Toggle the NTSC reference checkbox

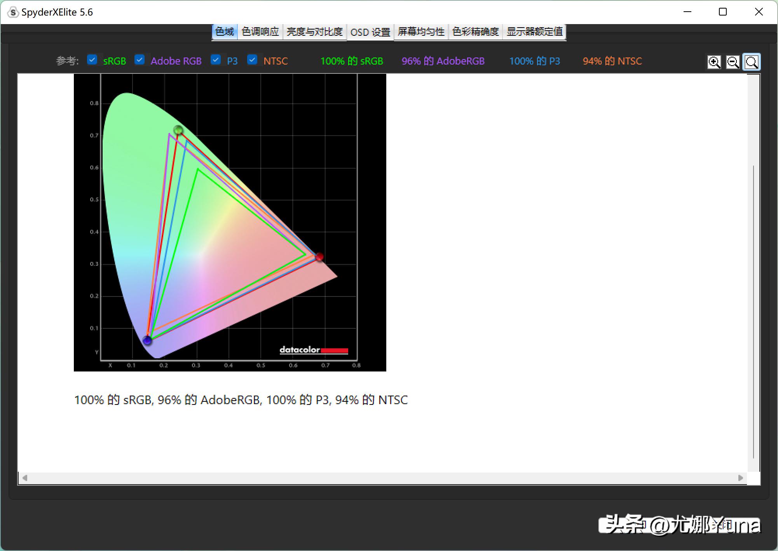(x=252, y=60)
